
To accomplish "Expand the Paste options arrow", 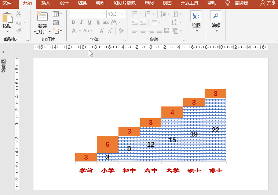I will [x=7, y=32].
